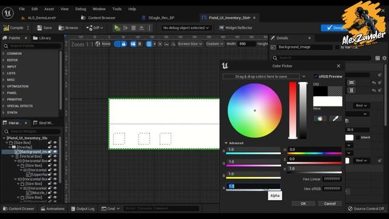Open the Diff dropdown
The width and height of the screenshot is (389, 219).
pyautogui.click(x=95, y=28)
